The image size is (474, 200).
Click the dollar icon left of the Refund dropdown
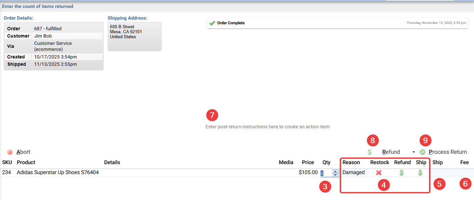point(369,152)
